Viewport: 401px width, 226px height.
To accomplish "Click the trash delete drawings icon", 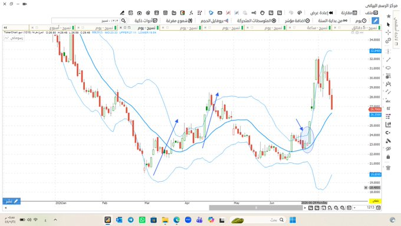I will 388,168.
